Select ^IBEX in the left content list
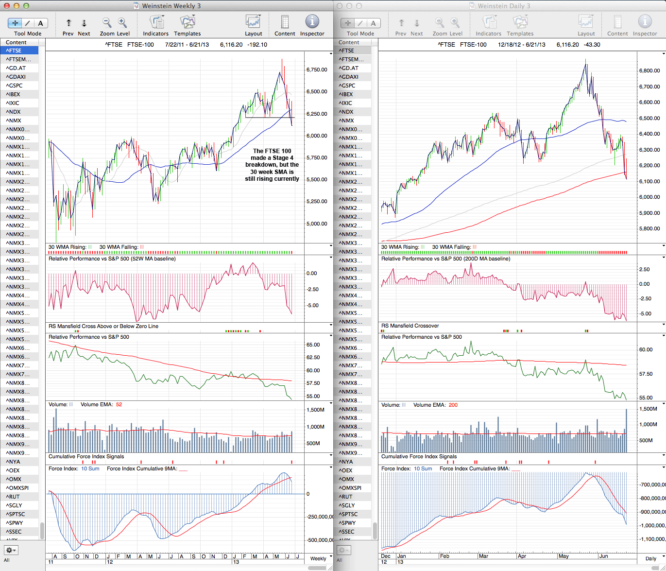Image resolution: width=666 pixels, height=571 pixels. tap(14, 94)
